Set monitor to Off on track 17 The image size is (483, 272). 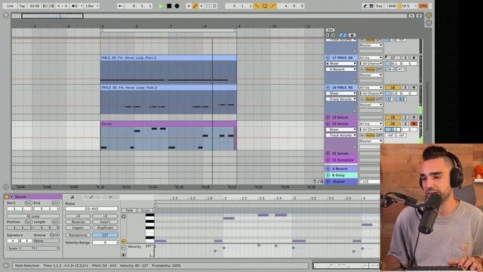pos(379,70)
